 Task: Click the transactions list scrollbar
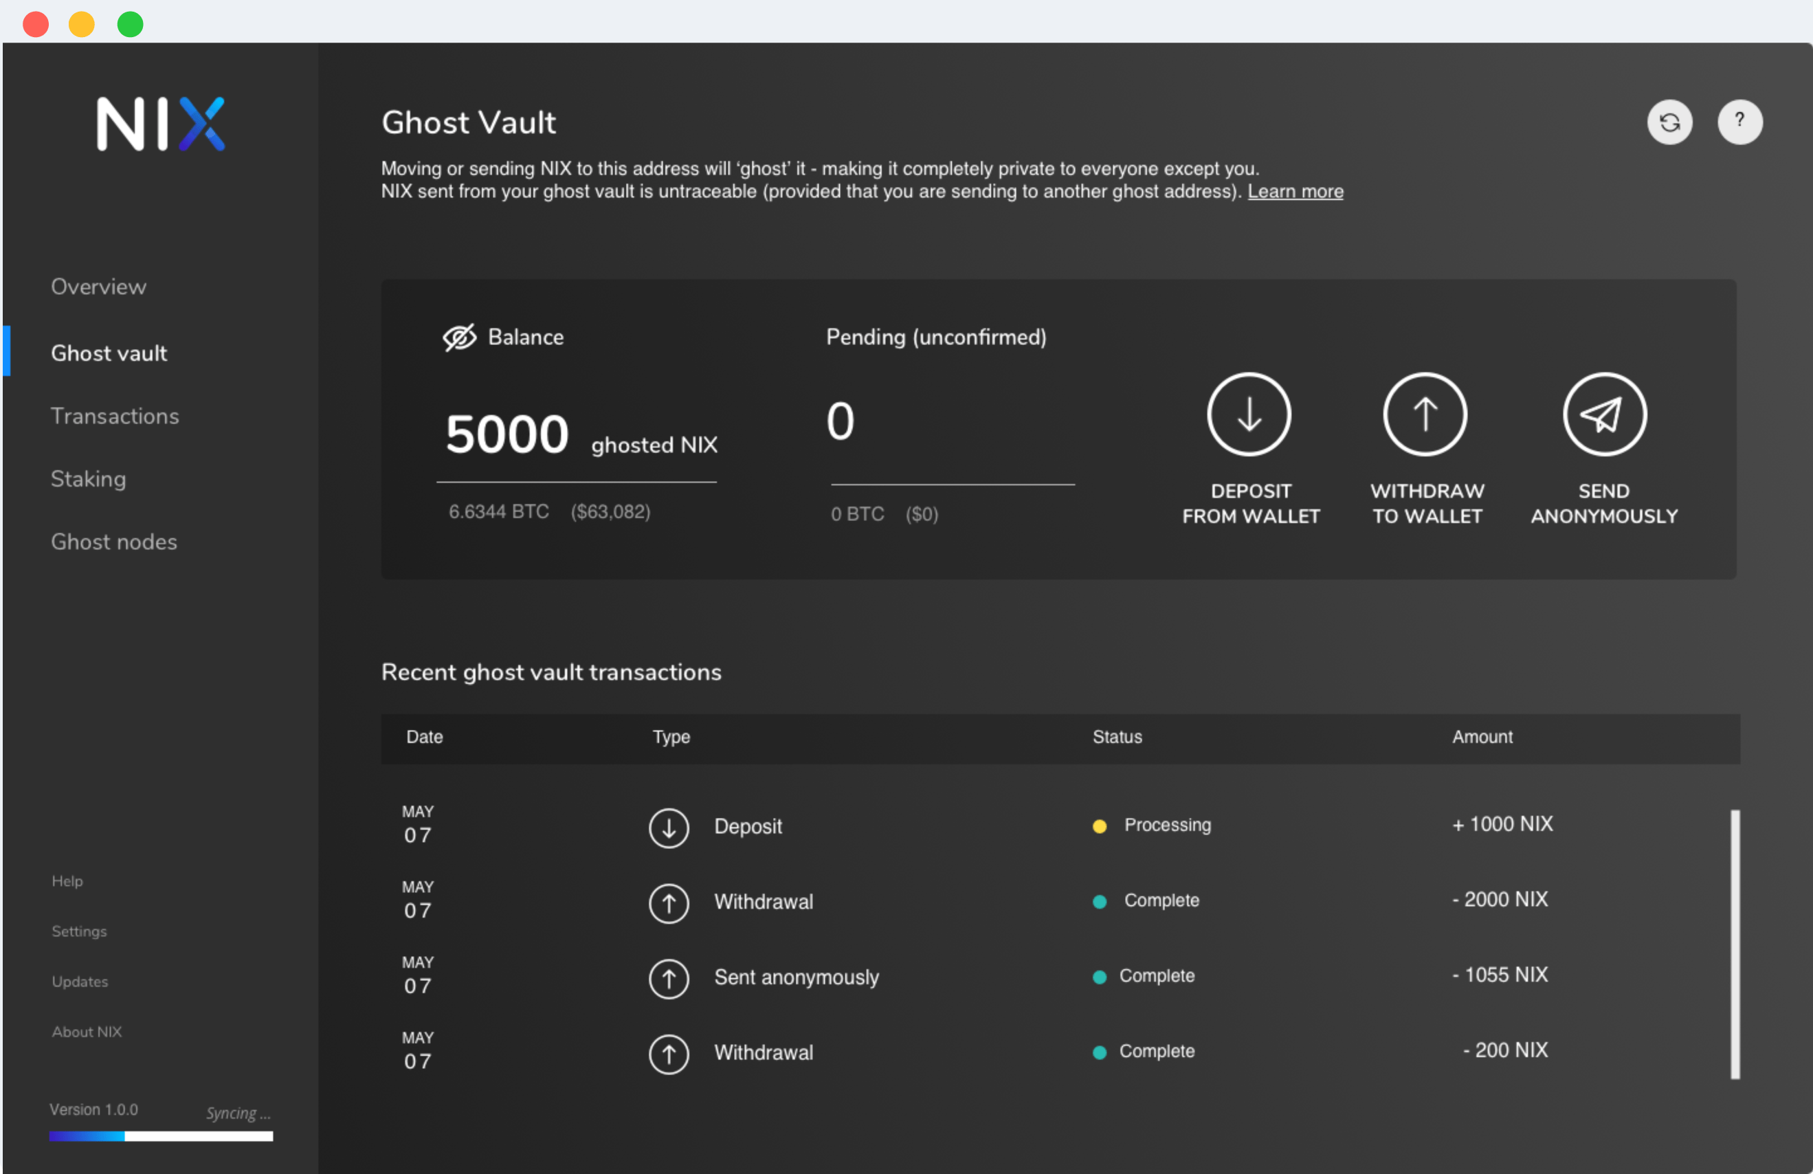point(1735,943)
